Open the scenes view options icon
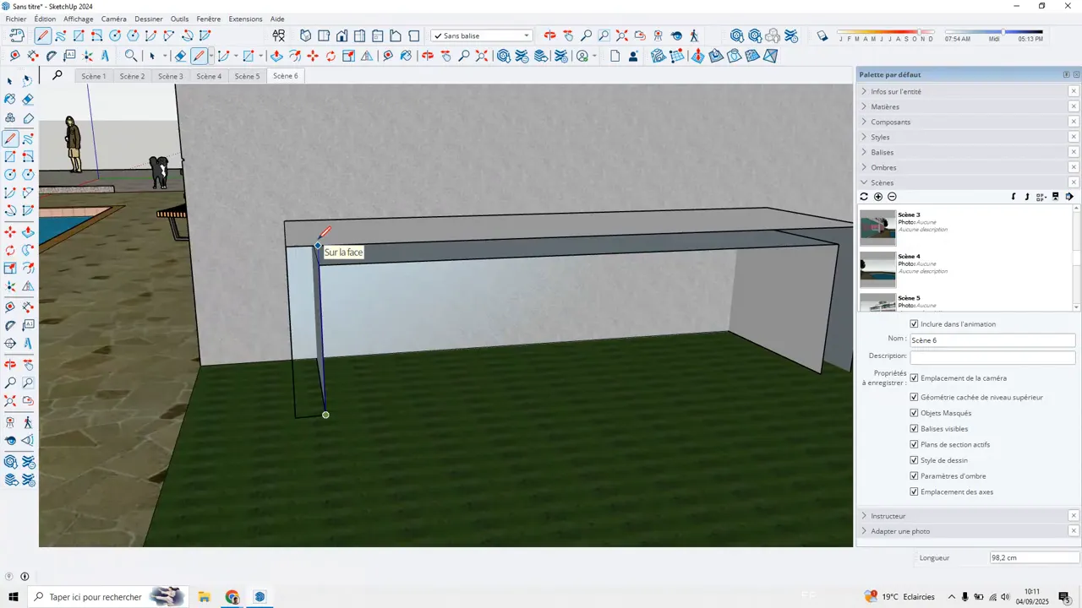Image resolution: width=1082 pixels, height=608 pixels. pos(1041,197)
